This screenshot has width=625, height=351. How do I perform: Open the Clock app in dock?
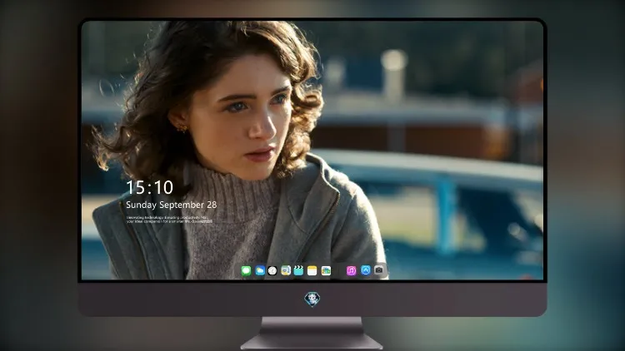tap(272, 271)
